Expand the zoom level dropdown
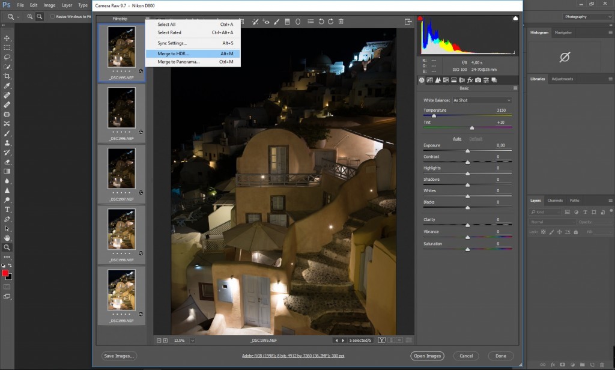This screenshot has width=615, height=370. [192, 341]
